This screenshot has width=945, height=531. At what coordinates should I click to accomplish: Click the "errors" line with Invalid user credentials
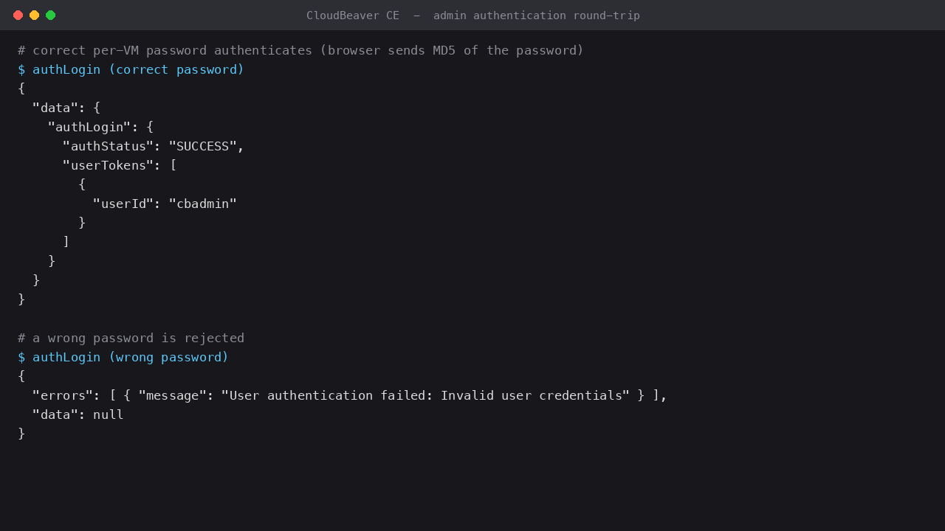tap(350, 395)
